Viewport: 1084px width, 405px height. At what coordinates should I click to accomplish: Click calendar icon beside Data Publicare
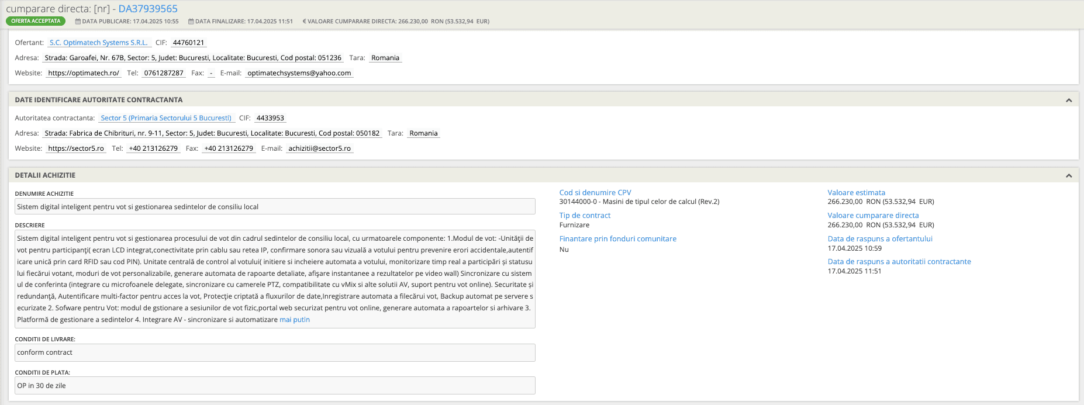click(78, 22)
